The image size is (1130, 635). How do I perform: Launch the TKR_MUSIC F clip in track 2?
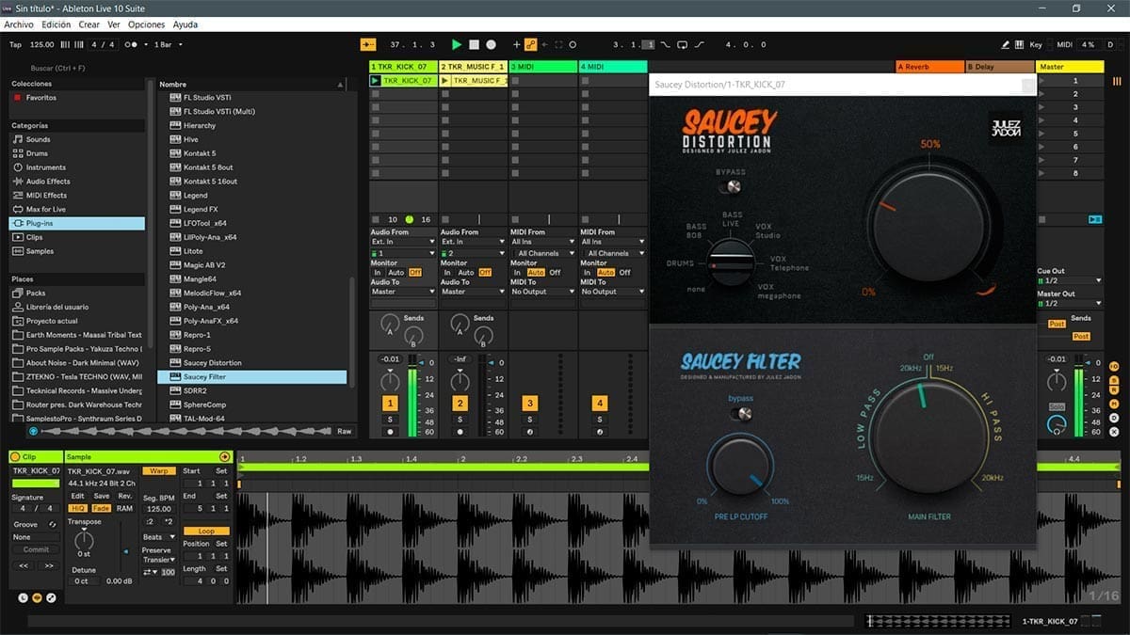[x=445, y=81]
